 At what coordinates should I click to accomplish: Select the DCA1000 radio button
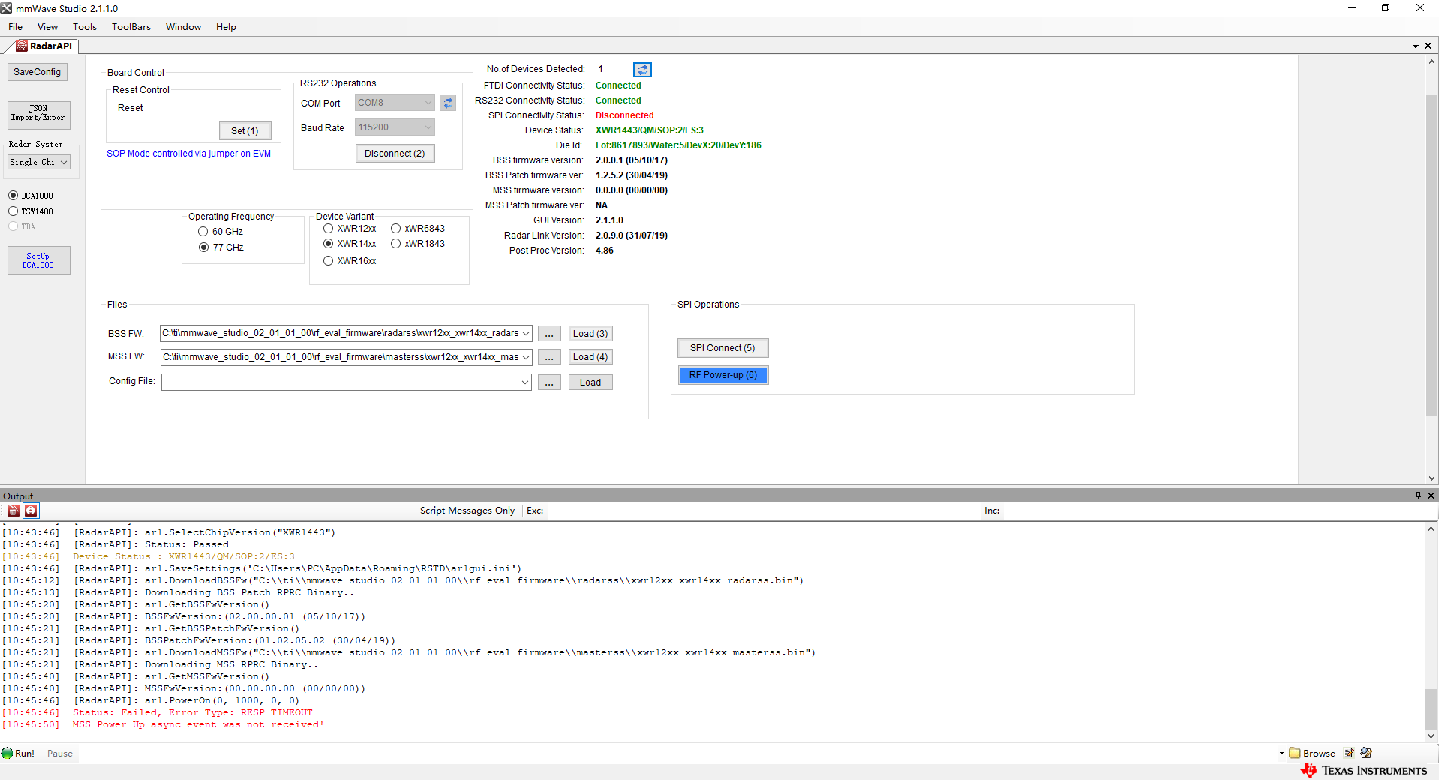click(x=13, y=196)
